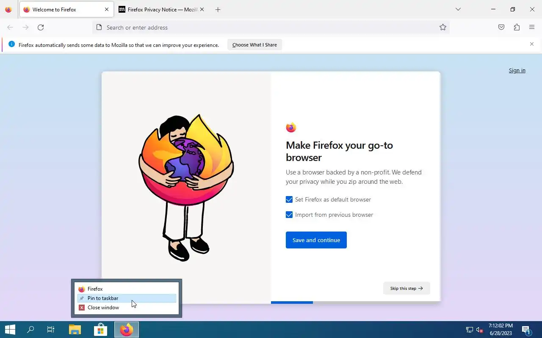Launch File Explorer from taskbar

coord(75,330)
